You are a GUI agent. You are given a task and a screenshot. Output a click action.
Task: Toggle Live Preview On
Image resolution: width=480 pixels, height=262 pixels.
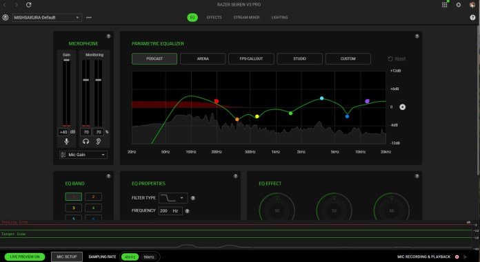pos(25,256)
